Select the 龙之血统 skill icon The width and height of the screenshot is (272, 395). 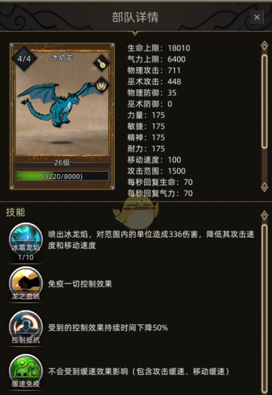pos(25,284)
